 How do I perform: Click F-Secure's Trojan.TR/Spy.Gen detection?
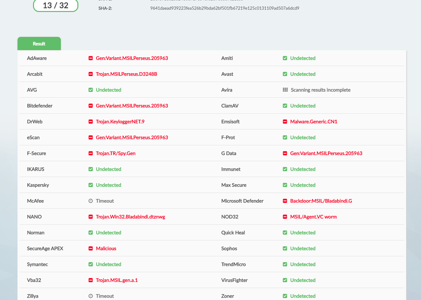pos(116,153)
